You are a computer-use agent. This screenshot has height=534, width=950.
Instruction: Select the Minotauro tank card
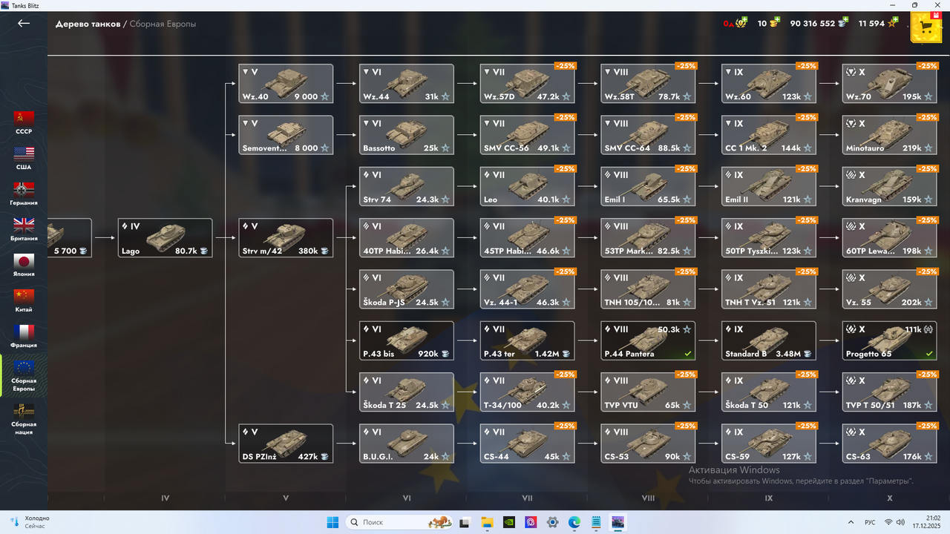[x=889, y=135]
